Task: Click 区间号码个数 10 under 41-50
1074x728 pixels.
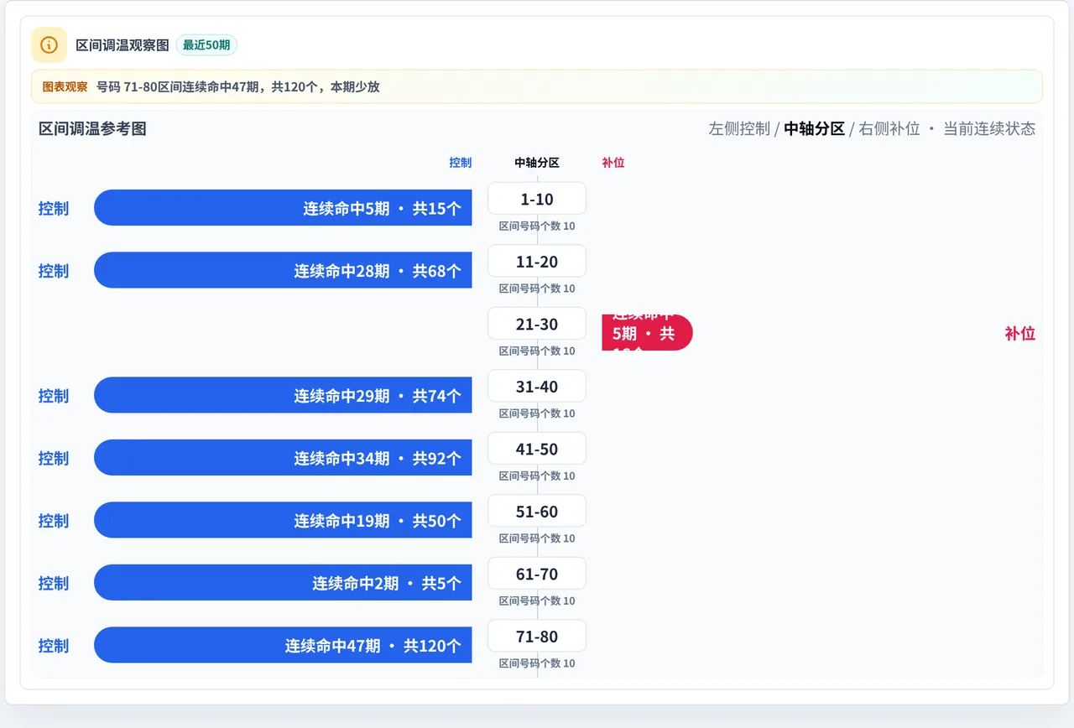Action: (x=537, y=476)
